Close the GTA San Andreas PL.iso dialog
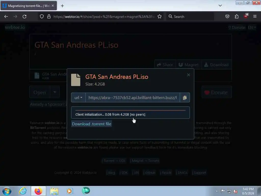261x196 pixels. (x=188, y=75)
